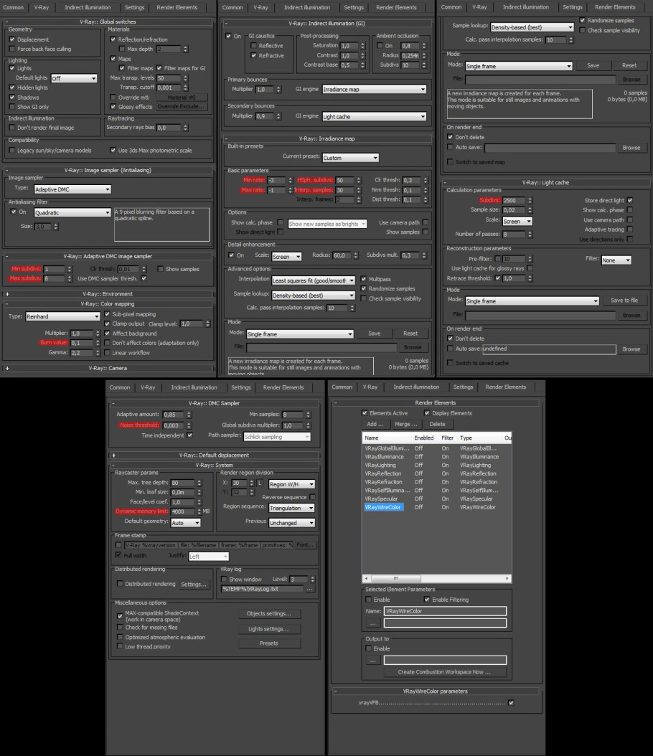This screenshot has height=756, width=653.
Task: Enable Use light cache for glossy rays
Action: click(x=530, y=268)
